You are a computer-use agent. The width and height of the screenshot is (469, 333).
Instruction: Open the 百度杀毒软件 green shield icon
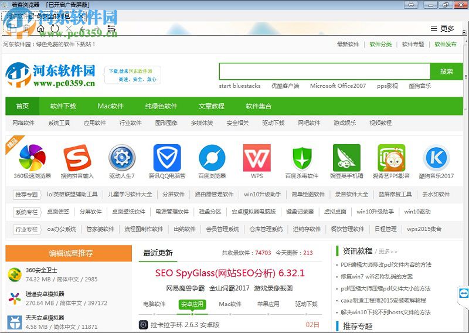(302, 158)
